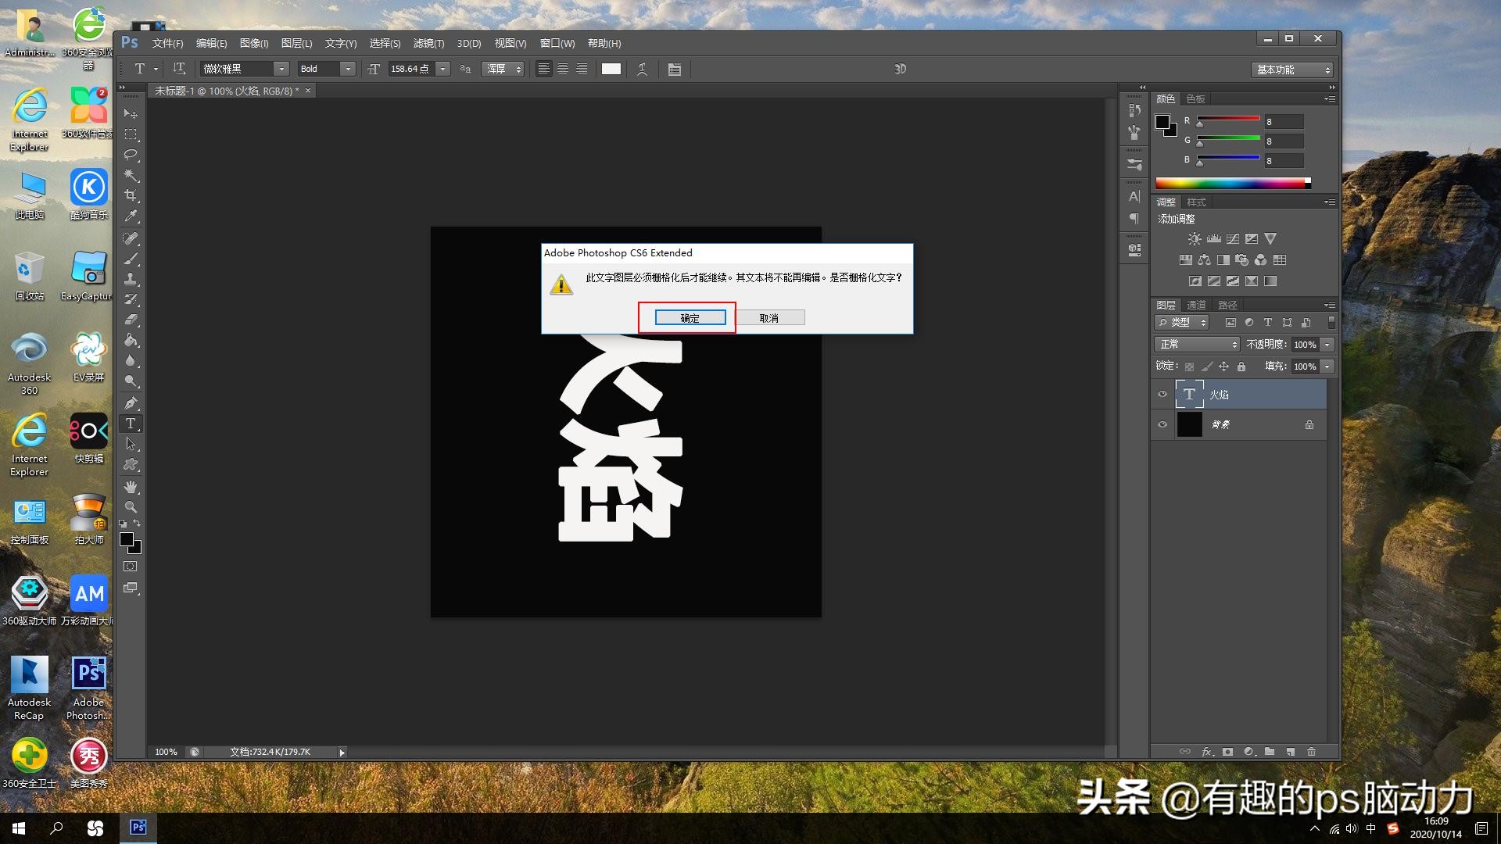Click the white text color swatch

[611, 69]
